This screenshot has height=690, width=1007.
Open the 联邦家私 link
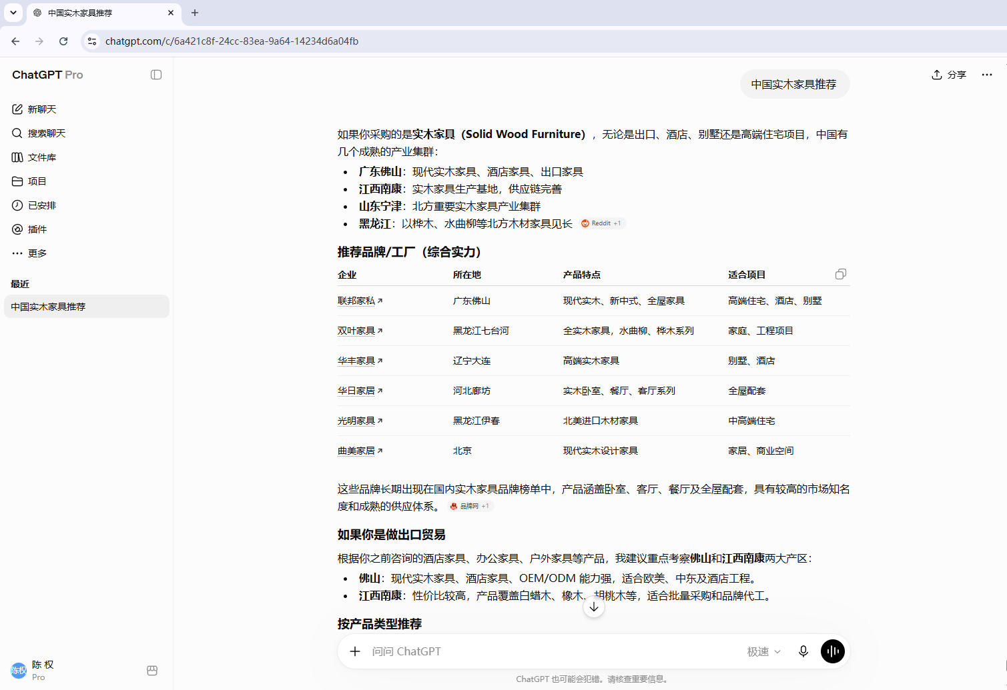tap(360, 301)
